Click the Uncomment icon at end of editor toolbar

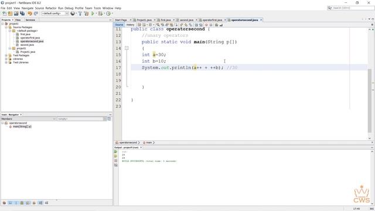[x=221, y=25]
